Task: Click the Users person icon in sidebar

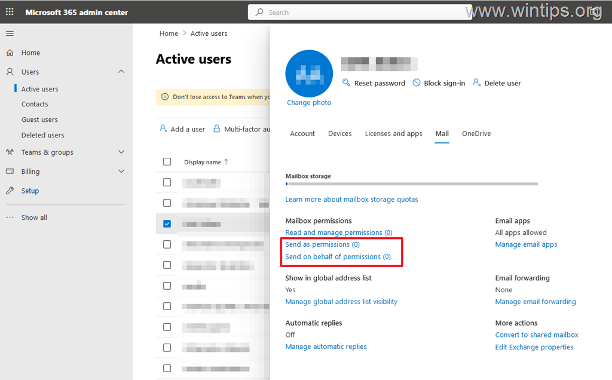Action: pyautogui.click(x=10, y=72)
